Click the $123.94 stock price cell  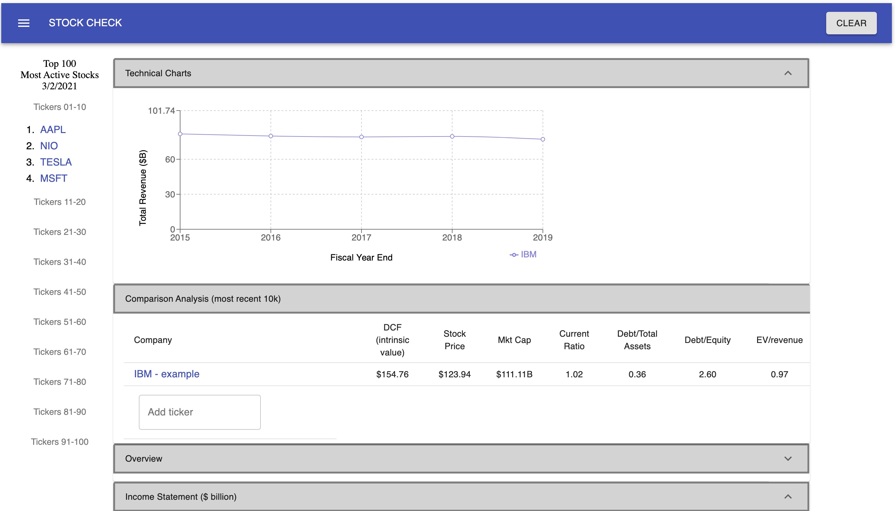[x=454, y=374]
